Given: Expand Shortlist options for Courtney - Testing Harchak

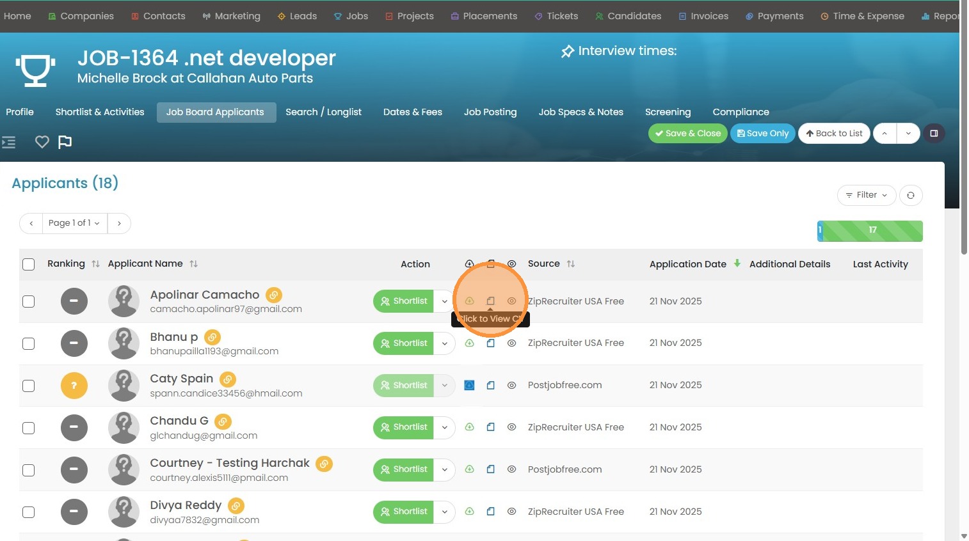Looking at the screenshot, I should [x=445, y=469].
